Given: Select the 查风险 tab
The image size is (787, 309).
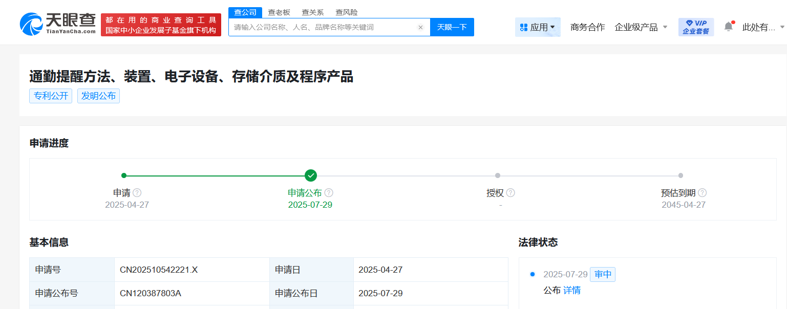Looking at the screenshot, I should click(346, 12).
